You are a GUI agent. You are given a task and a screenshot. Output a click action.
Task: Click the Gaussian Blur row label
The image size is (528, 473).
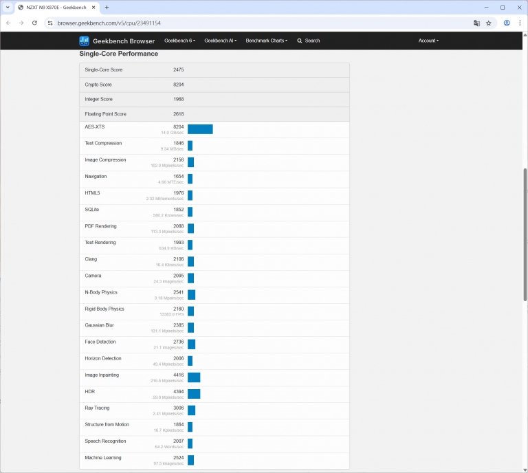click(99, 325)
